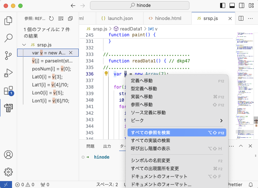
Task: Open the v symbol breadcrumb
Action: (x=153, y=29)
